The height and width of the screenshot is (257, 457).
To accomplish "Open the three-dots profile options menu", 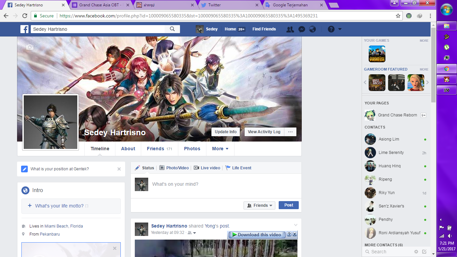I will (x=290, y=132).
